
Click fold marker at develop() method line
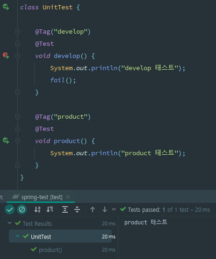[17, 56]
